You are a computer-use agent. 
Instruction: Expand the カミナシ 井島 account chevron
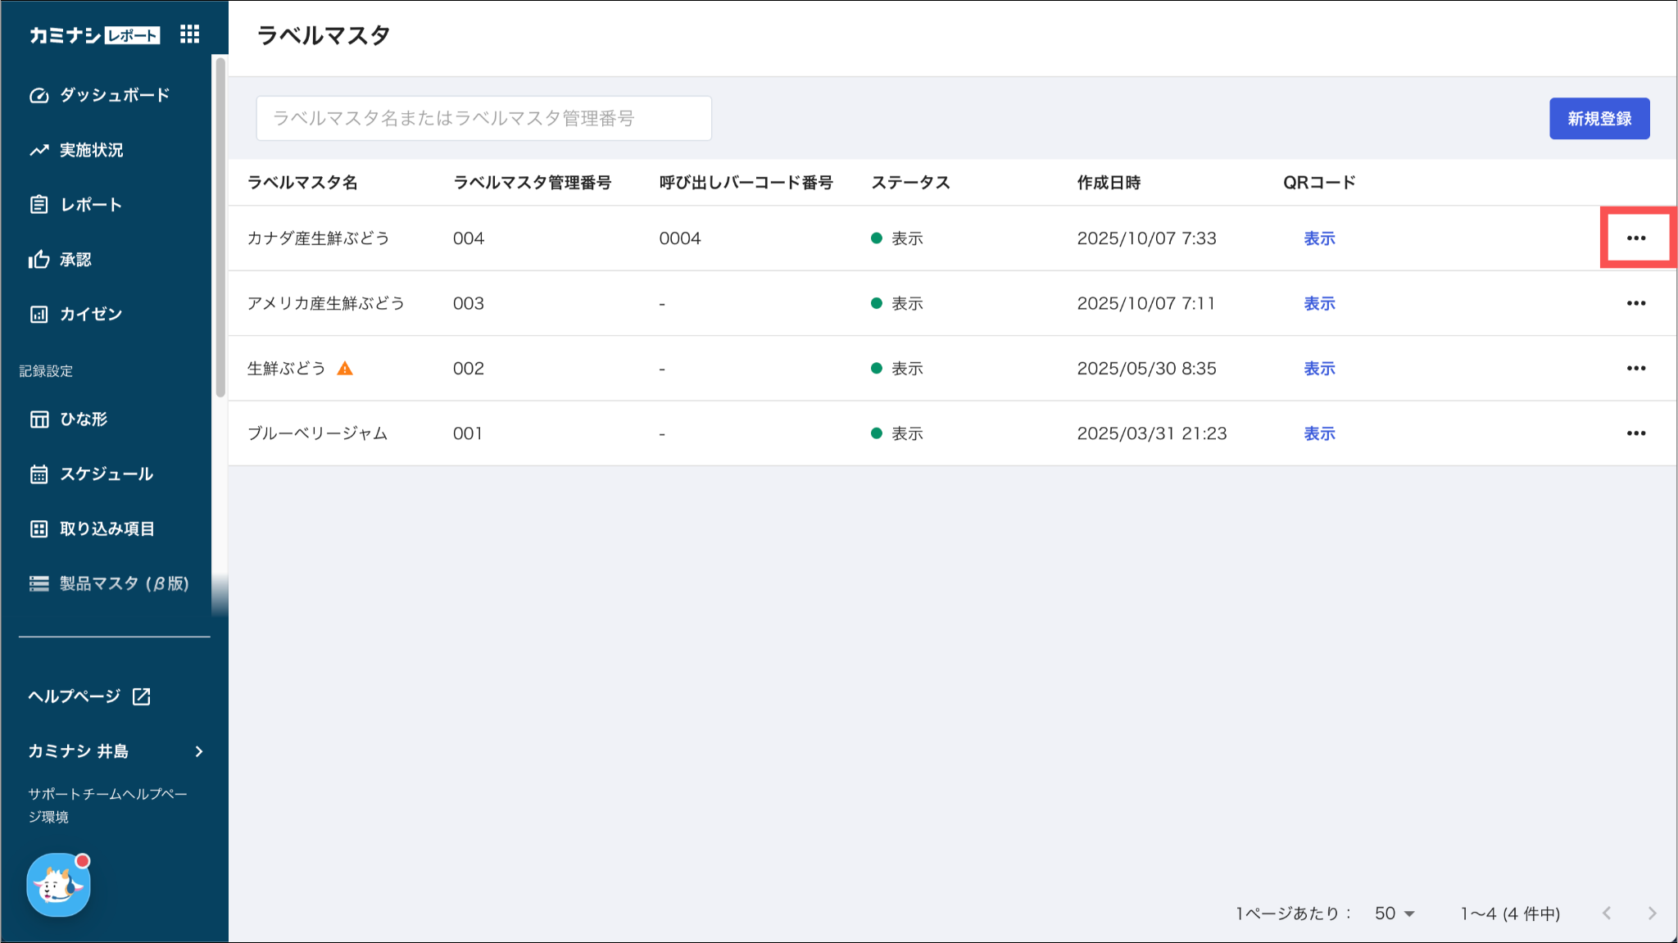tap(199, 751)
